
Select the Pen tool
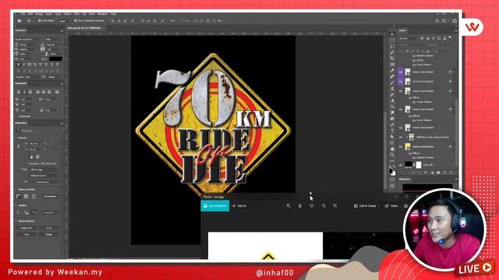392,124
